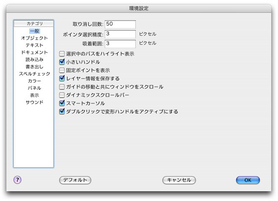This screenshot has width=278, height=201.
Task: Click the ポインタ選択精度 value field
Action: 120,34
